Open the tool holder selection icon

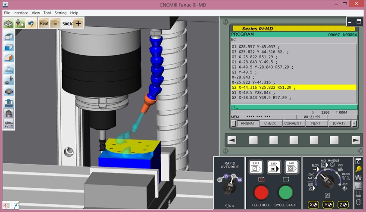click(x=19, y=24)
